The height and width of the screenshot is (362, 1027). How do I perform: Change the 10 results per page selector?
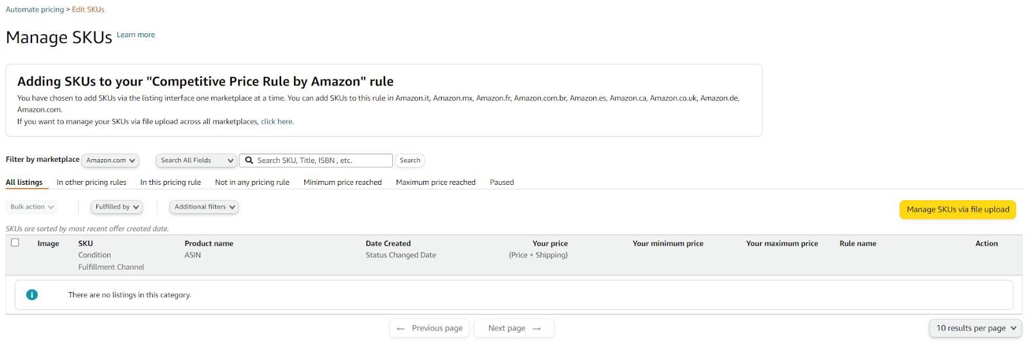point(975,328)
